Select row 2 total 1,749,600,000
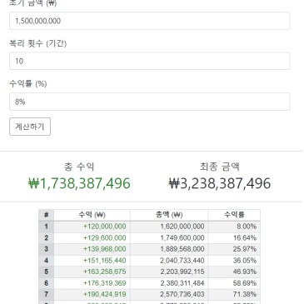Image resolution: width=304 pixels, height=304 pixels. [x=182, y=238]
